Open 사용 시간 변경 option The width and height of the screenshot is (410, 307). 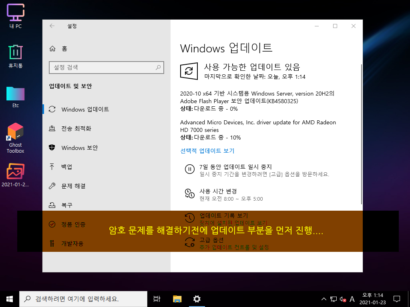point(218,191)
